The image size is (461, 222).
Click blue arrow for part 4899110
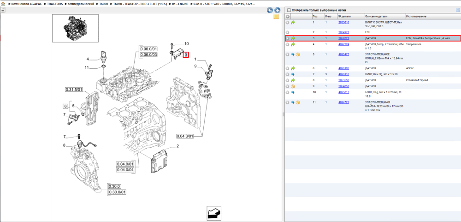(293, 74)
